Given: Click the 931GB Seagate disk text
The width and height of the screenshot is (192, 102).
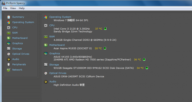Looking at the screenshot, I should tap(94, 68).
